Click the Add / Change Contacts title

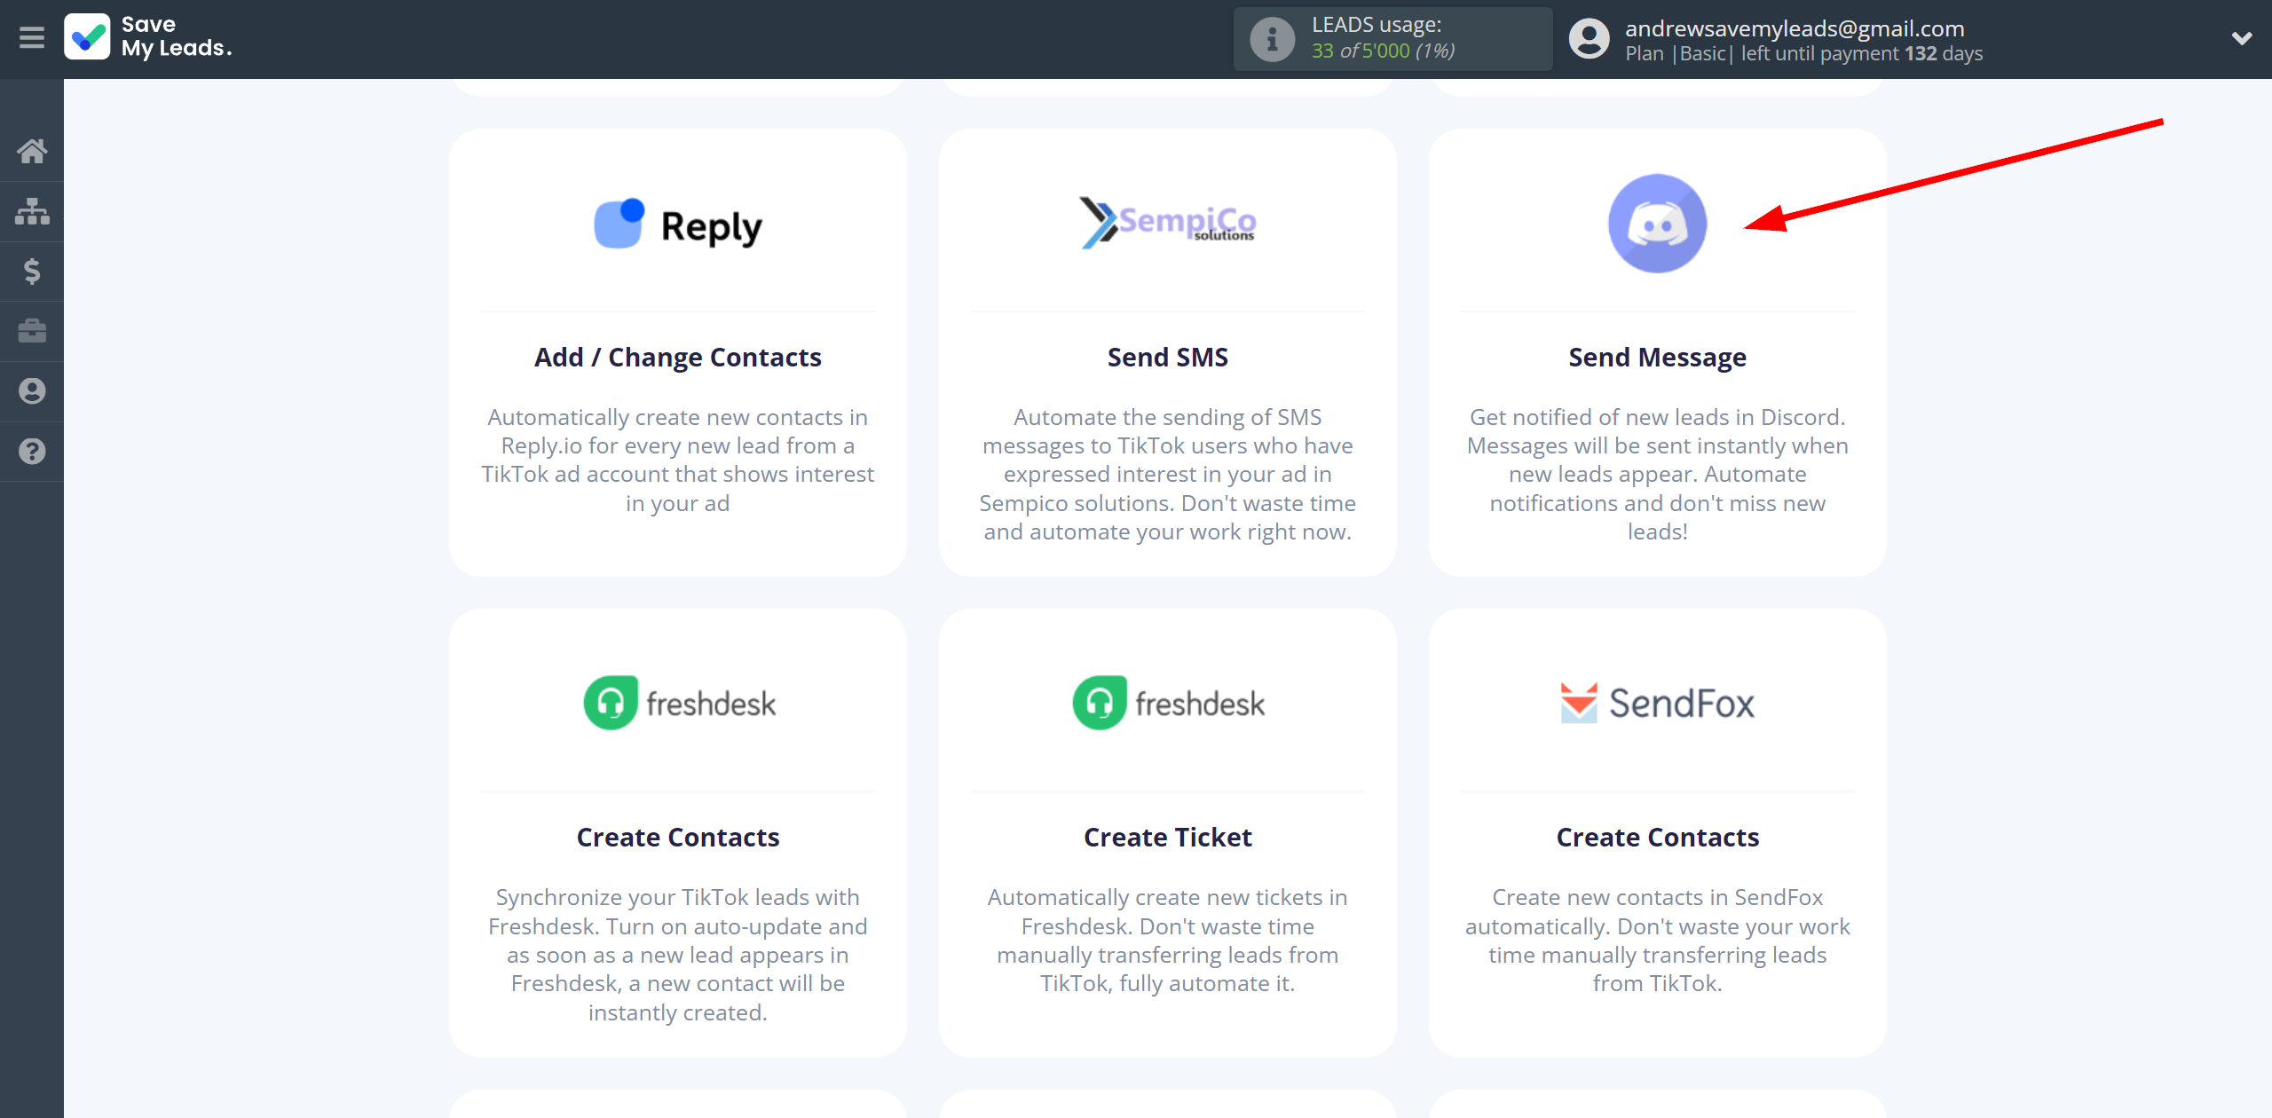click(678, 357)
